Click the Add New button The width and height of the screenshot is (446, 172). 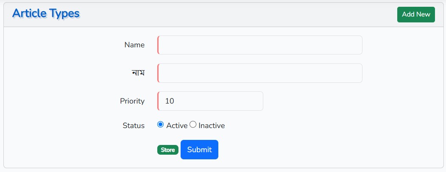415,14
